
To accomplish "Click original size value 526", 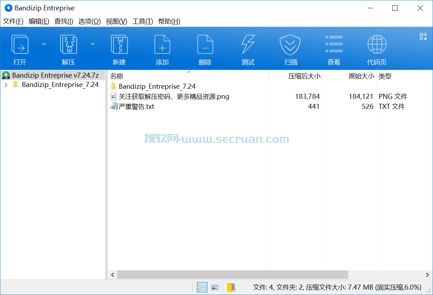I will [368, 106].
